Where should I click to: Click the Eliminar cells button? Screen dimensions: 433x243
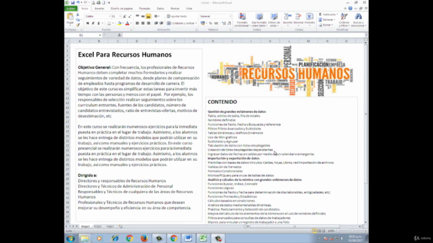(x=298, y=20)
